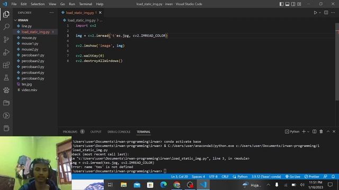Open Customize Layout icon
Image resolution: width=339 pixels, height=190 pixels.
pyautogui.click(x=299, y=4)
